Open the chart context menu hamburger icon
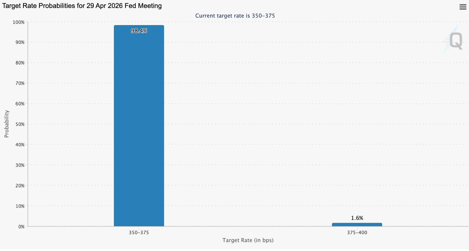The width and height of the screenshot is (469, 251). click(x=463, y=7)
